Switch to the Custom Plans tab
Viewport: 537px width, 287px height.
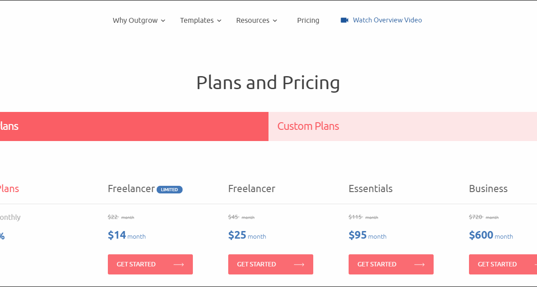[x=308, y=126]
